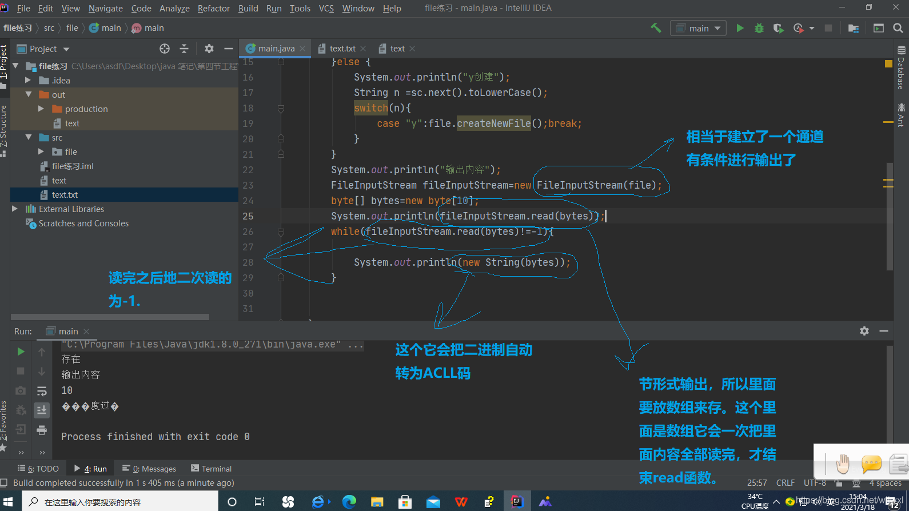Toggle fold marker at line 26 while
The width and height of the screenshot is (909, 511).
point(281,232)
